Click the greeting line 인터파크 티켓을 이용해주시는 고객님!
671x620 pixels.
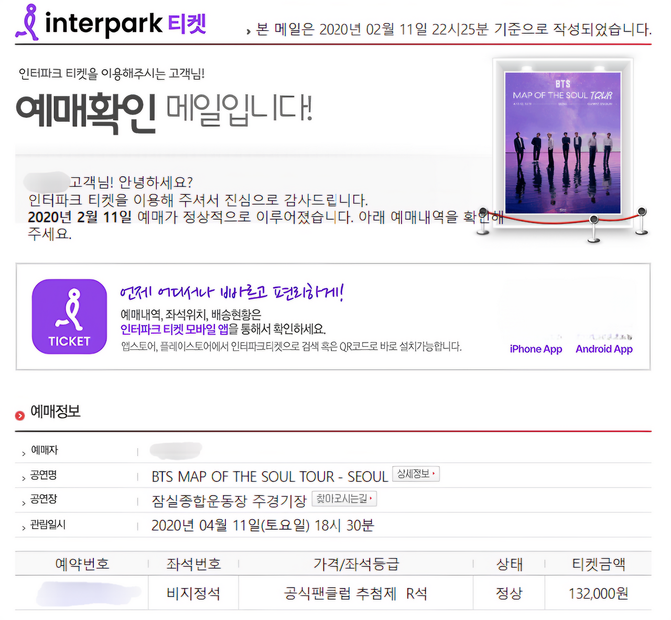112,74
